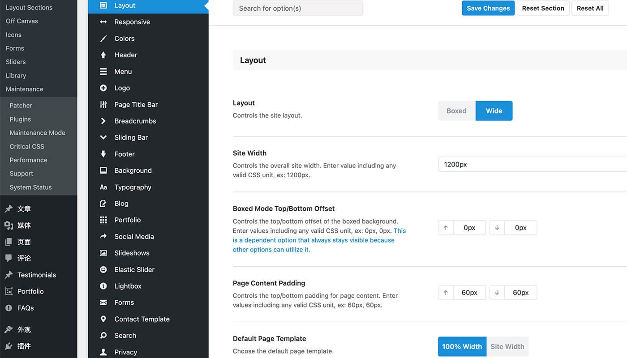Click the Header up-arrow icon
The width and height of the screenshot is (627, 358).
click(103, 55)
